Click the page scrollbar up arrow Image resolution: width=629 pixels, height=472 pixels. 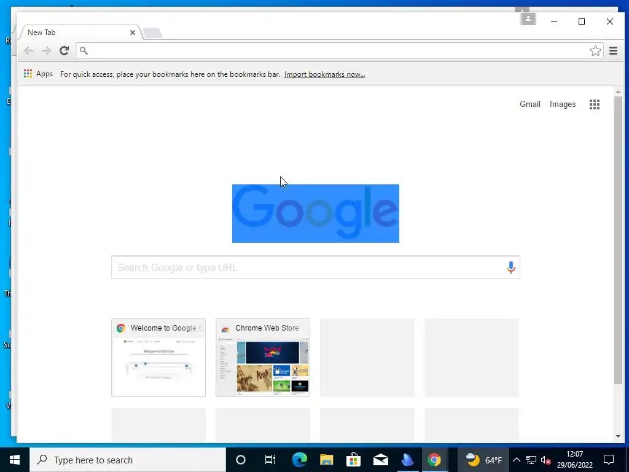click(618, 92)
